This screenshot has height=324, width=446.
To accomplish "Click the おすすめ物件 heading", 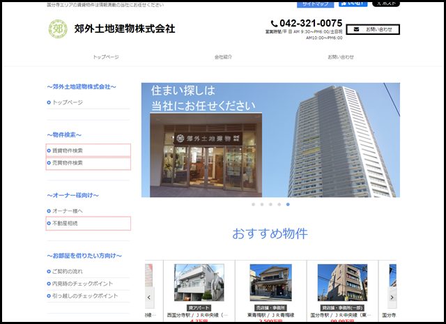I will click(270, 233).
